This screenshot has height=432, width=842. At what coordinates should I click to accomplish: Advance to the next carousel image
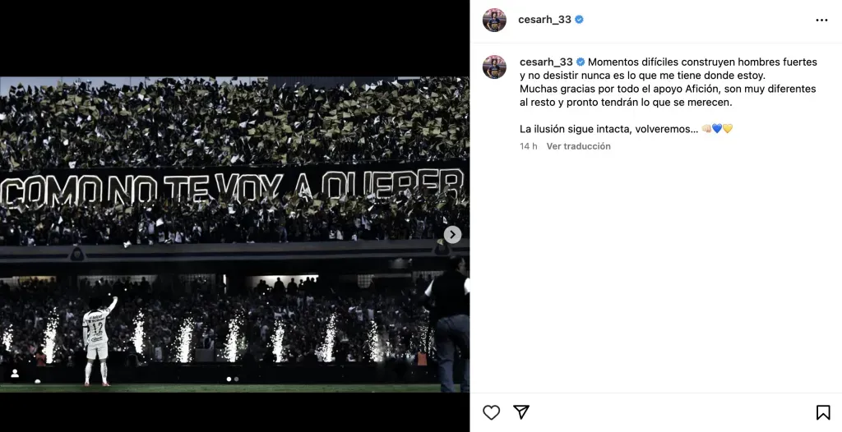pos(452,235)
